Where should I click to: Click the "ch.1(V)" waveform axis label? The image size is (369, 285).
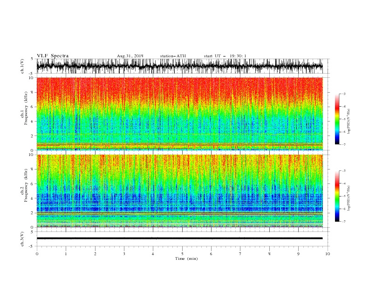(22, 66)
